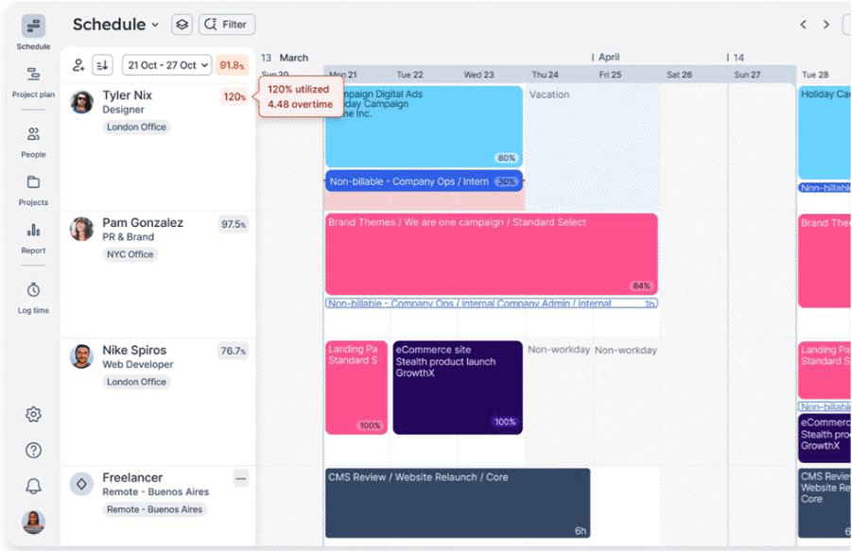Select Nike Spiros's avatar

81,356
